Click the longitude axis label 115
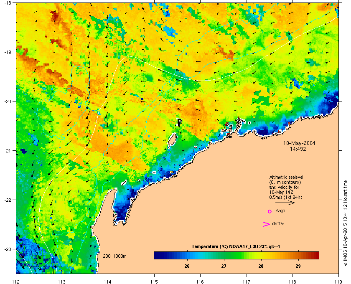The width and height of the screenshot is (351, 284). click(x=154, y=281)
